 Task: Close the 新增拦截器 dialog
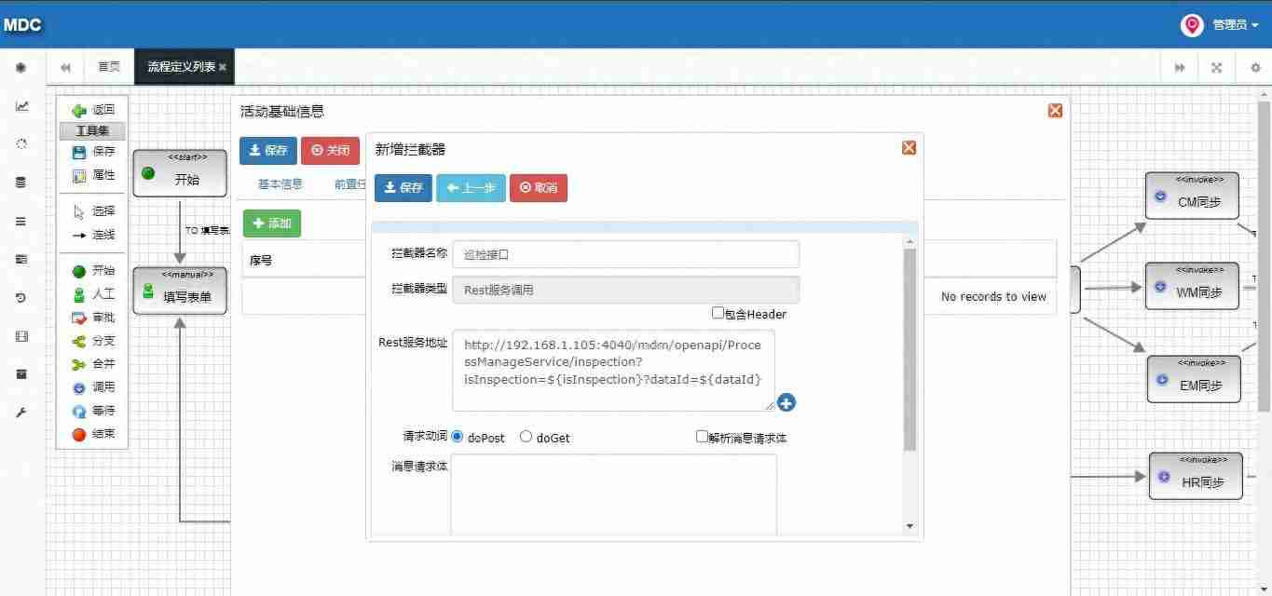pos(909,148)
